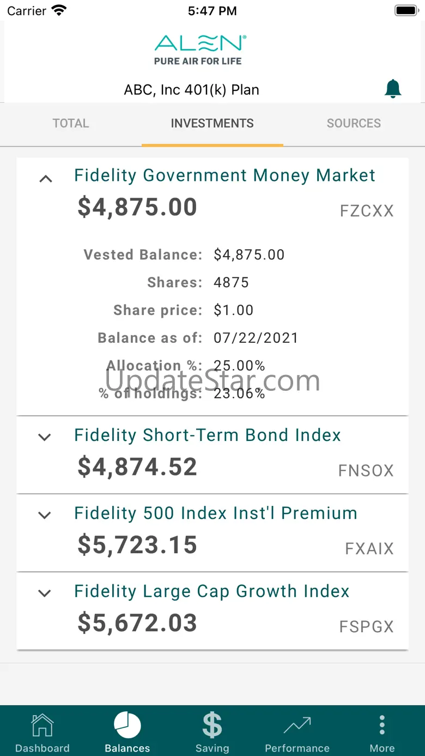Open the notifications bell icon

393,88
